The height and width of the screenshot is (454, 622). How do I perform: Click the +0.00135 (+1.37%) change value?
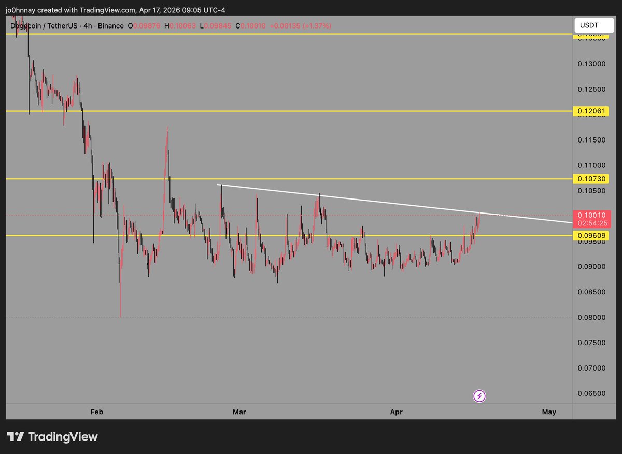click(x=301, y=26)
